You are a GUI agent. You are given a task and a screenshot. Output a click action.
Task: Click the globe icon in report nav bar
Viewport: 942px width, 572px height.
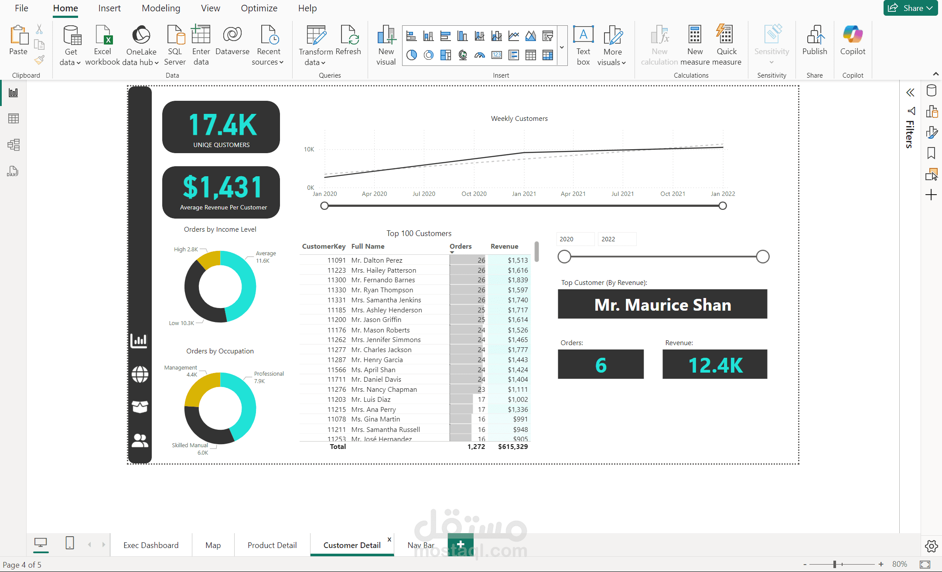point(140,374)
